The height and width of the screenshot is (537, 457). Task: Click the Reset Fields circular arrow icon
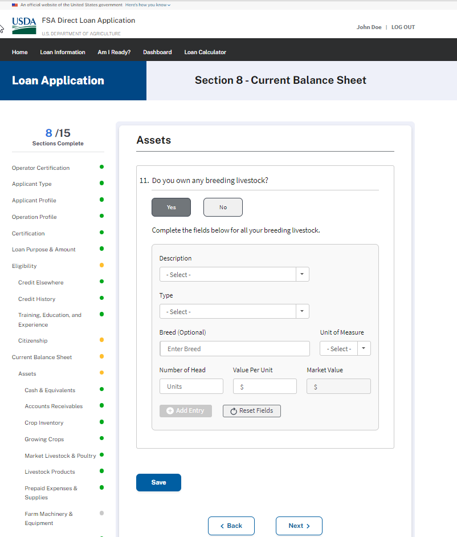233,411
